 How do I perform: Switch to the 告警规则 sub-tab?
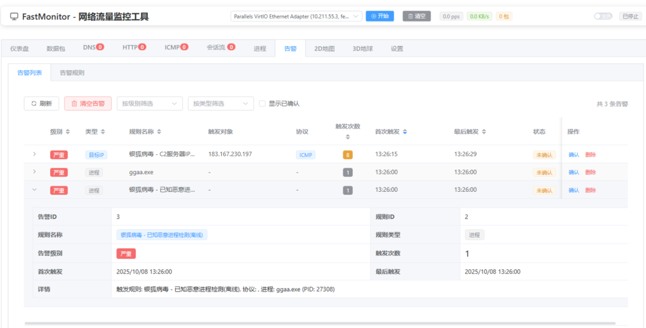pyautogui.click(x=72, y=72)
